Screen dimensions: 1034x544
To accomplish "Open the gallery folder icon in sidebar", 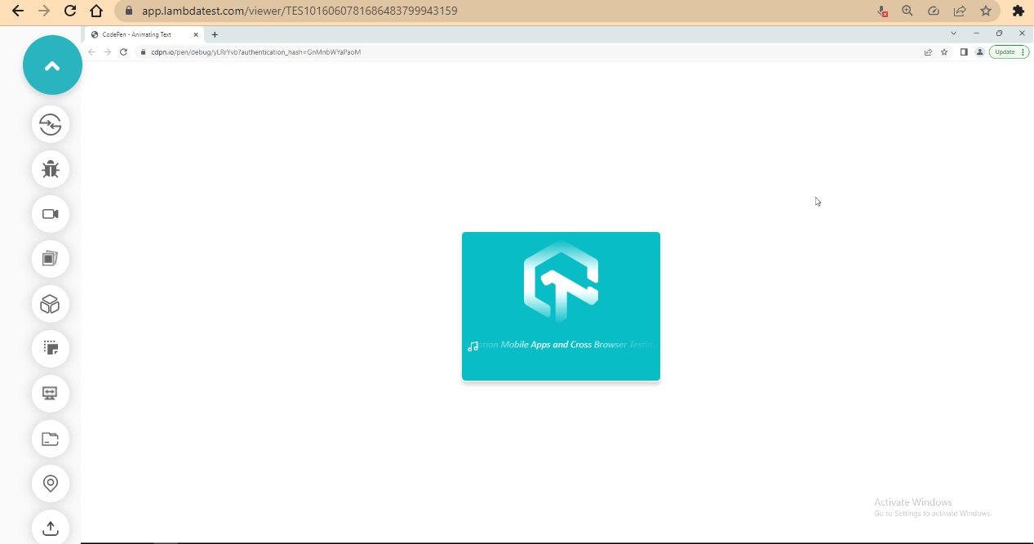I will pyautogui.click(x=50, y=439).
